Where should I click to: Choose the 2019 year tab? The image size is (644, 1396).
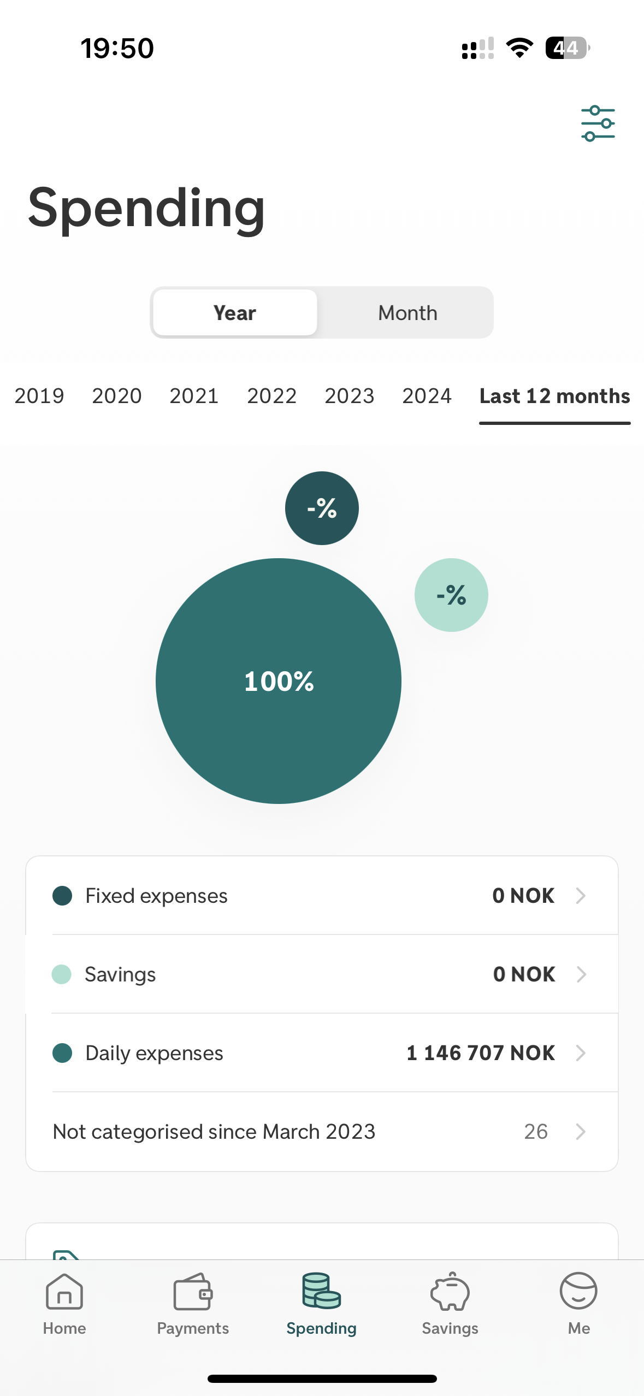coord(39,396)
